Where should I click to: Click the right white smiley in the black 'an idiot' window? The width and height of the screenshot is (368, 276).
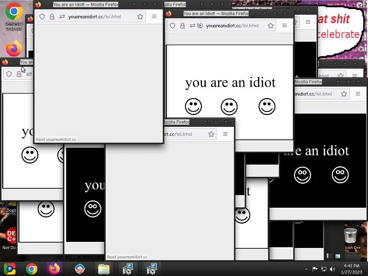[340, 175]
